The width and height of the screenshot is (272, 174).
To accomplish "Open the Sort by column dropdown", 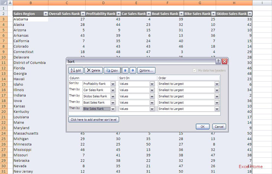I will click(113, 84).
